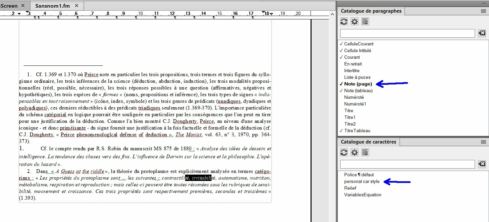Click the document scroll-up arrow
This screenshot has height=222, width=489.
click(x=332, y=14)
